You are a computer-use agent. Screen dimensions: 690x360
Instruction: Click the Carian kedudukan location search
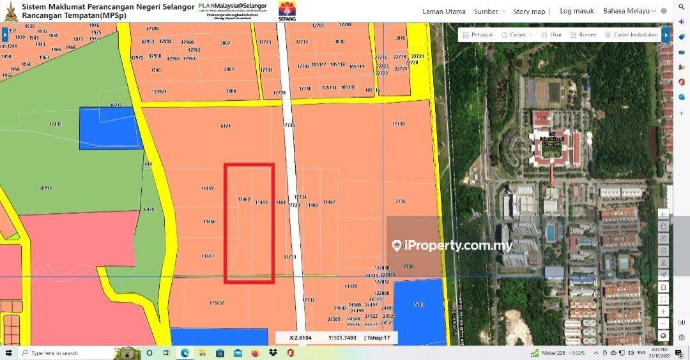coord(631,35)
